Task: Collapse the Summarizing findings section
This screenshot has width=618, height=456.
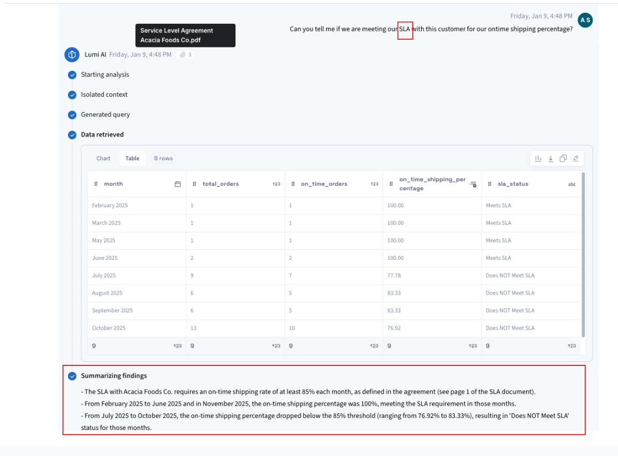Action: click(114, 376)
